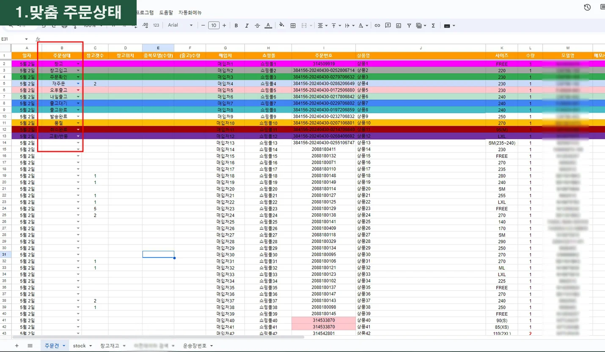Screen dimensions: 605x352
Task: Click size cell 95(M)
Action: point(502,130)
